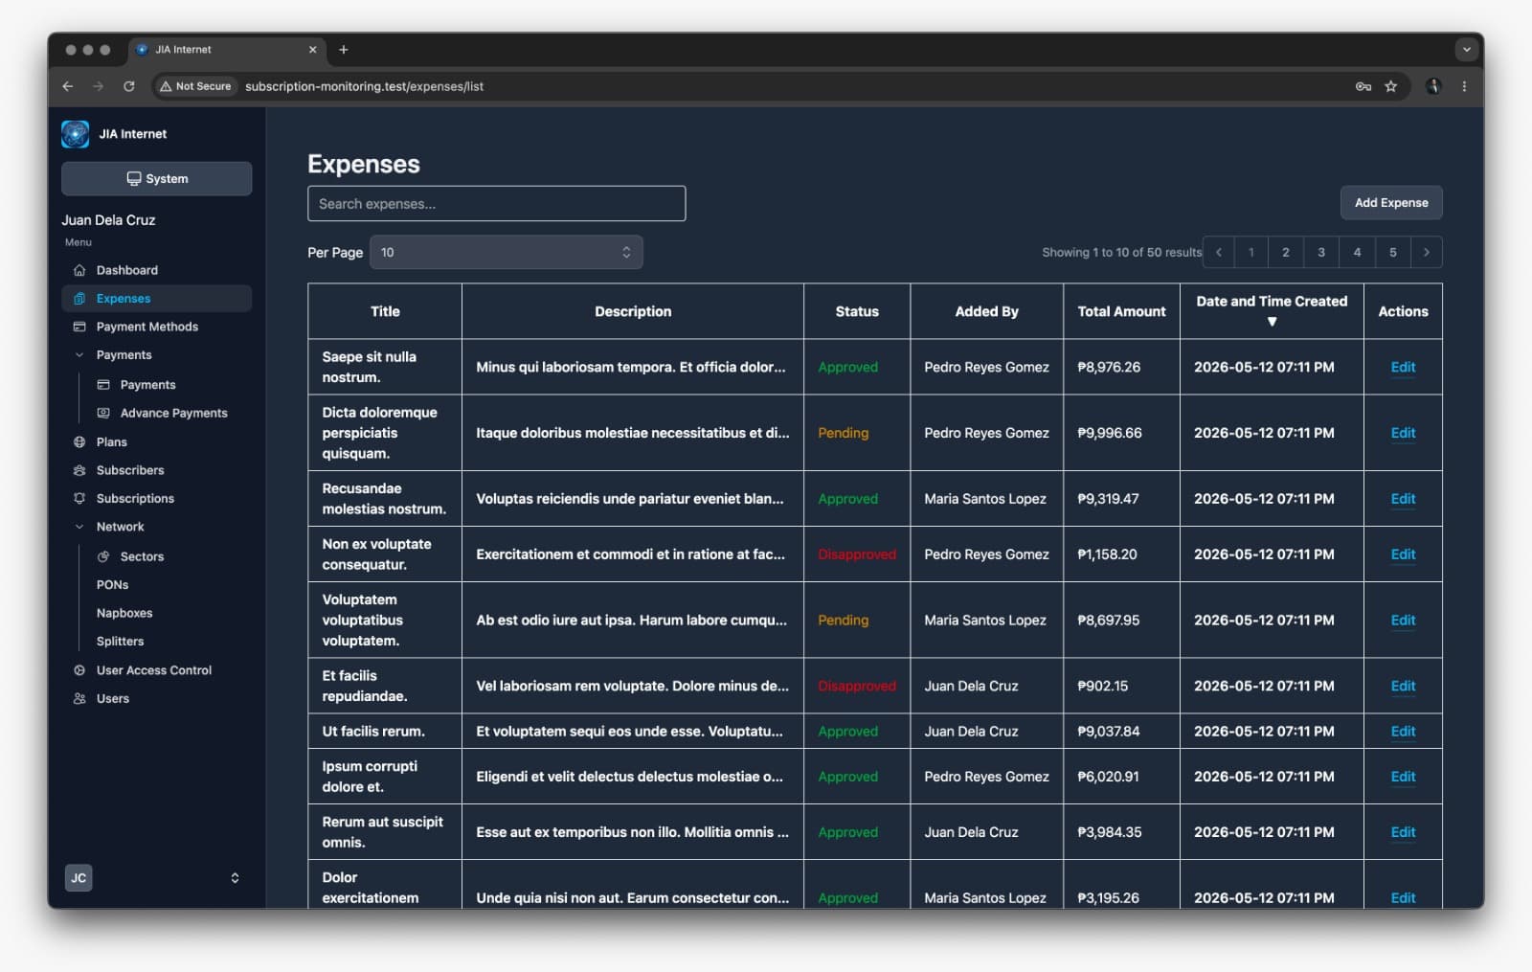Click the Add Expense button

1391,203
